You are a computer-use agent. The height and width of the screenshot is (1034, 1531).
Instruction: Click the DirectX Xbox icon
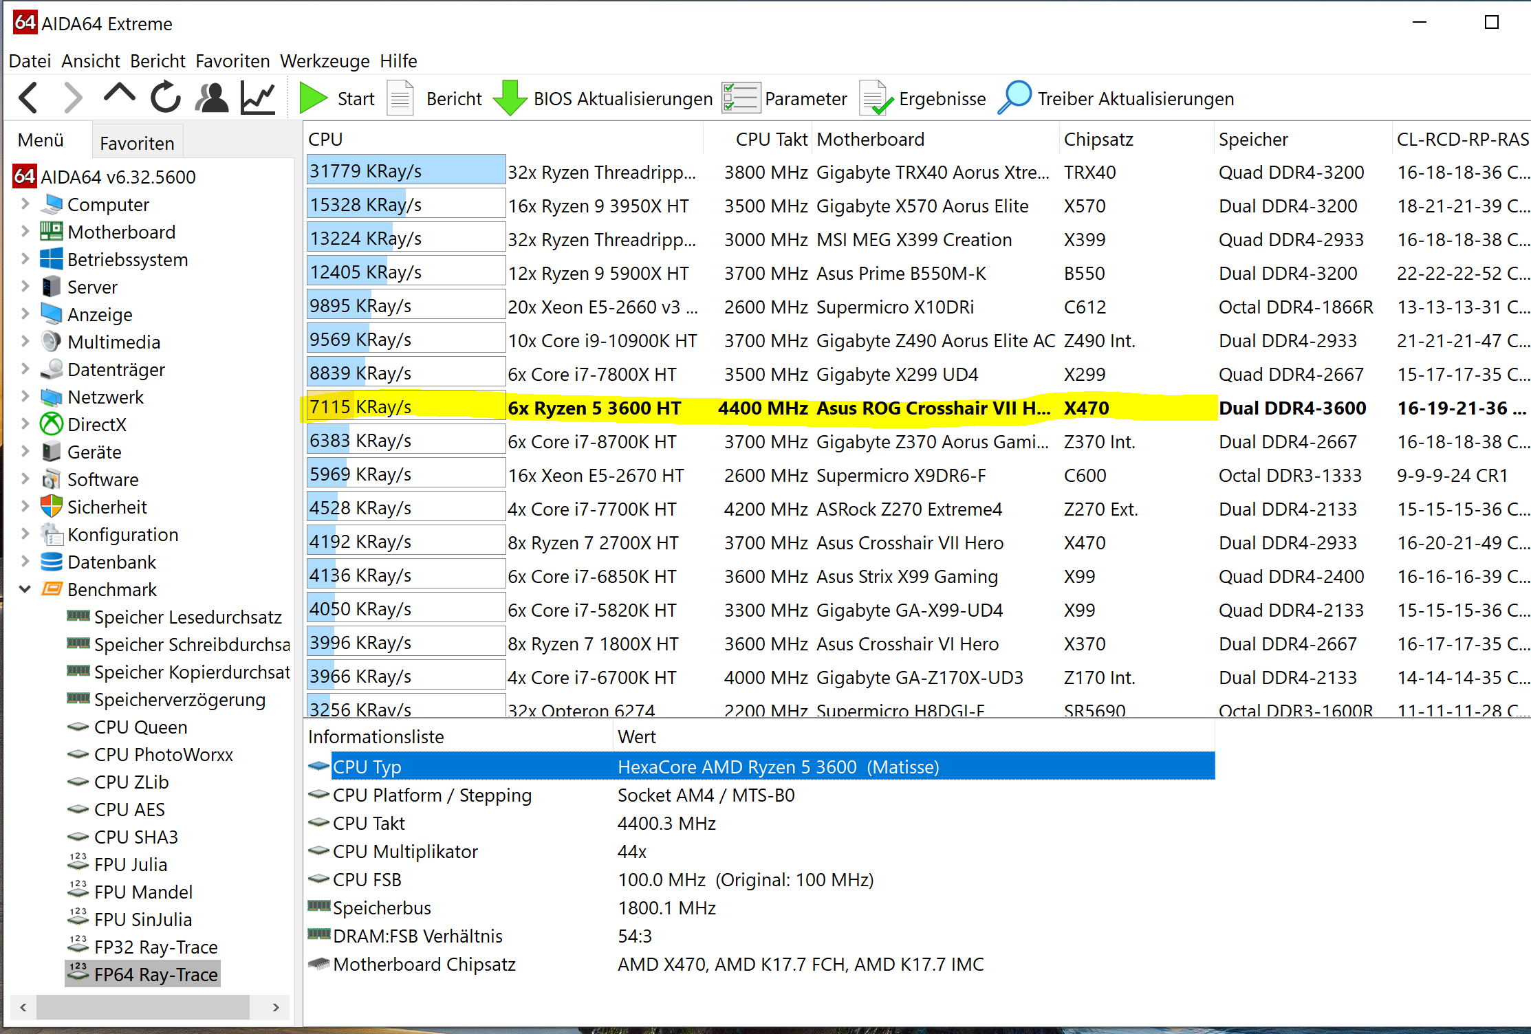click(x=52, y=424)
